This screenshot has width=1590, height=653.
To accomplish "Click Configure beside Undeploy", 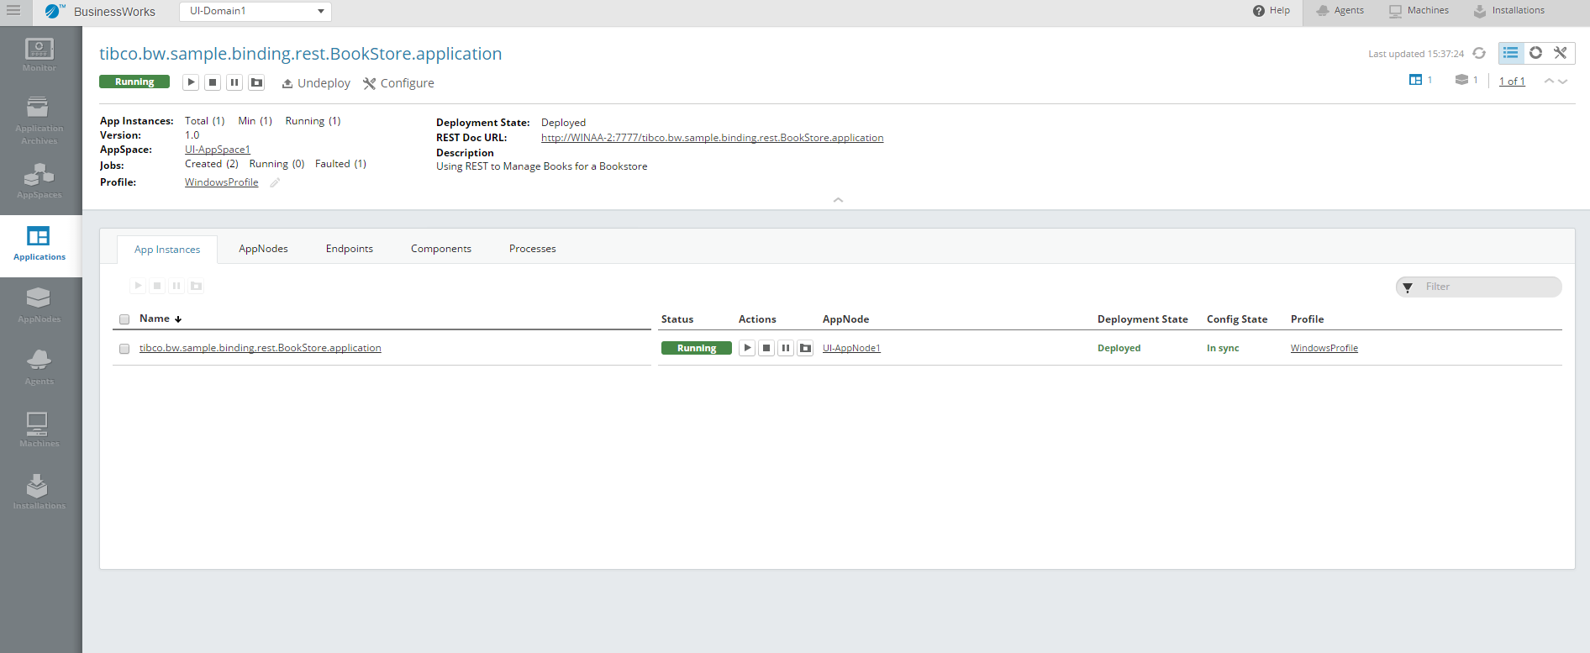I will click(x=398, y=83).
